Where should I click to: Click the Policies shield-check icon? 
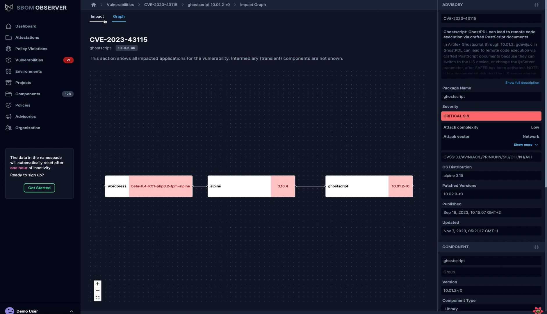coord(8,105)
